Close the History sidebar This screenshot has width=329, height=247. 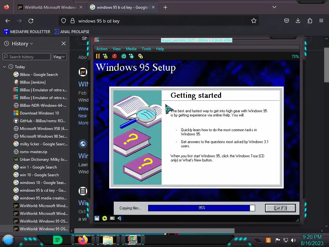[64, 43]
